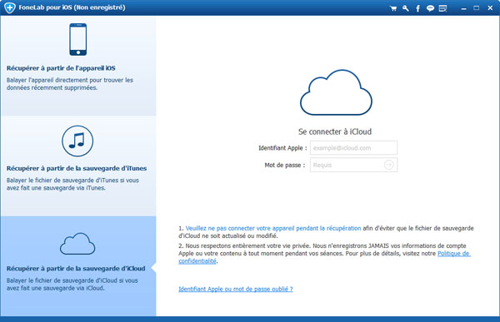Click the key registration icon
Viewport: 500px width, 322px height.
(406, 8)
